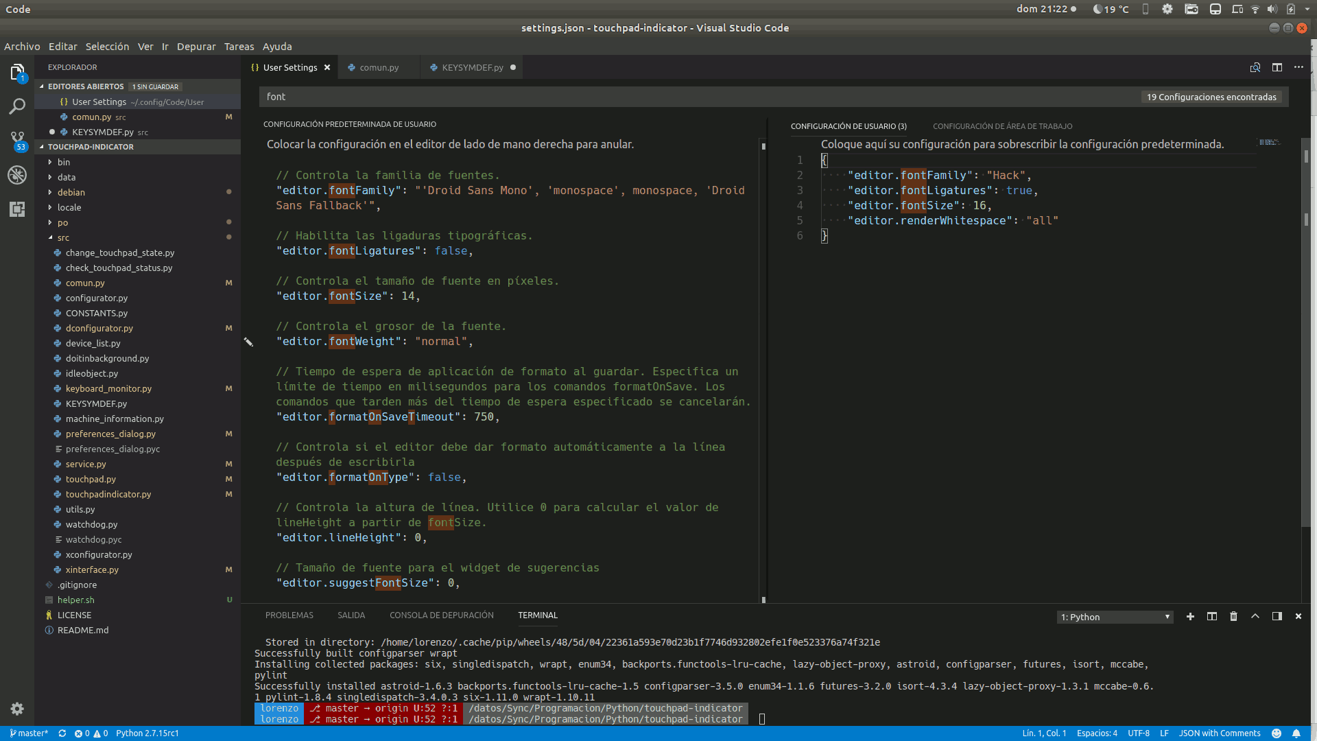
Task: Open the Extensions view in the activity bar
Action: click(x=17, y=210)
